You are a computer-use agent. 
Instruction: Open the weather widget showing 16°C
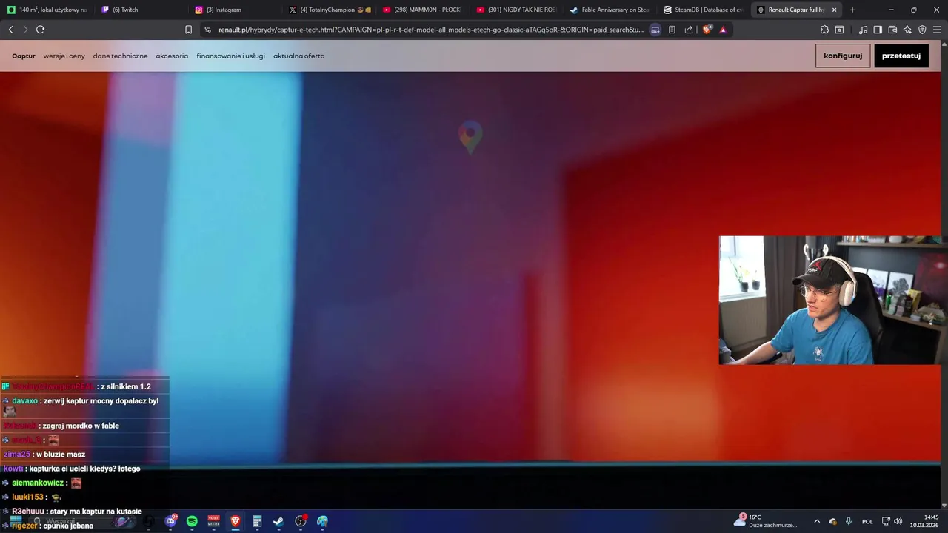tap(767, 521)
